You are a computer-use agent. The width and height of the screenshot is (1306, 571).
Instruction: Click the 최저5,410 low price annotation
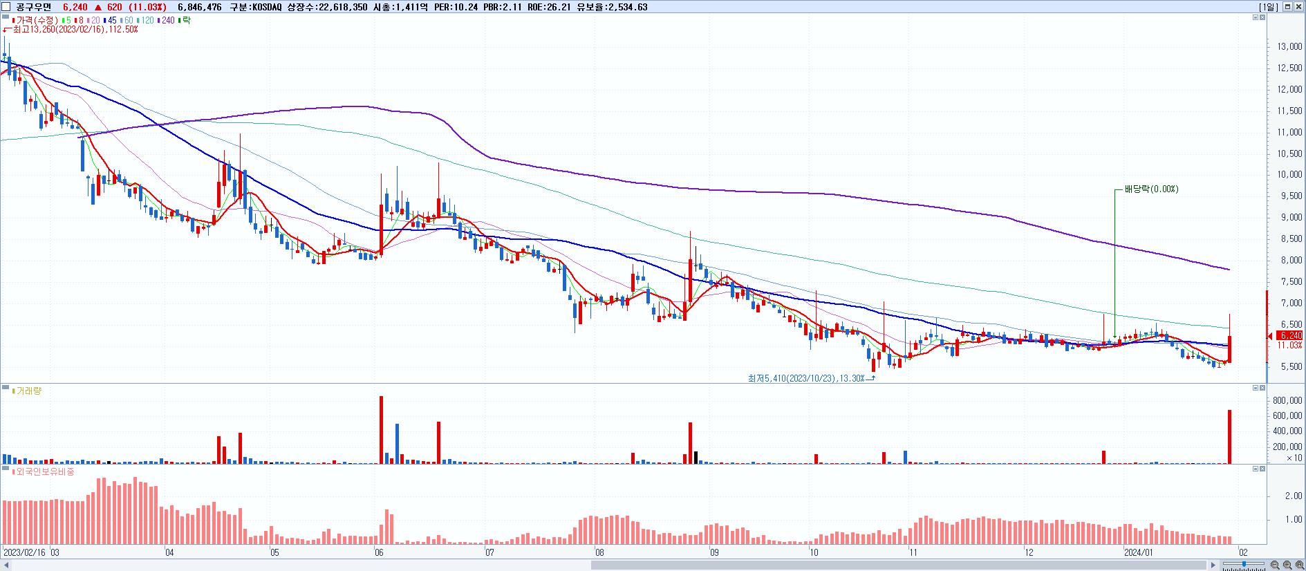pyautogui.click(x=806, y=378)
